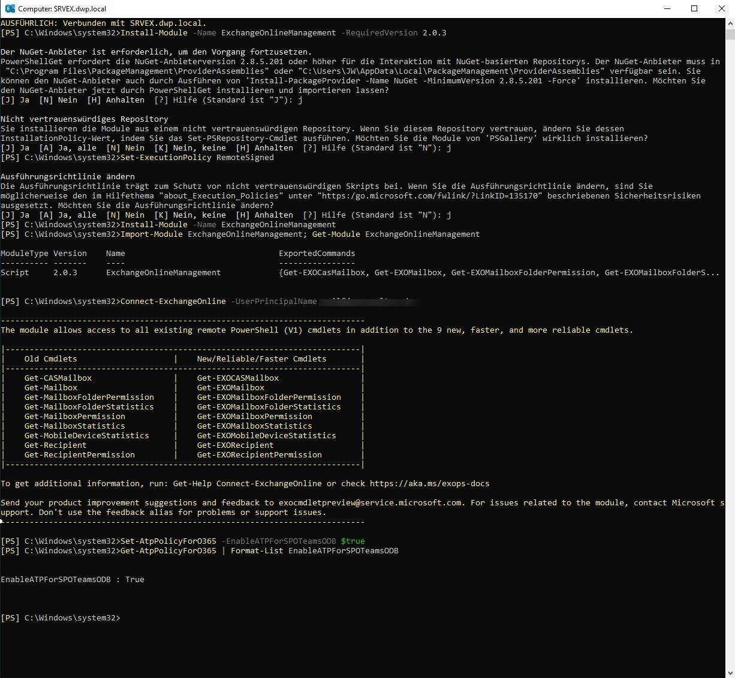Click Get-CASMailbox in the old cmdlets column

(x=58, y=378)
